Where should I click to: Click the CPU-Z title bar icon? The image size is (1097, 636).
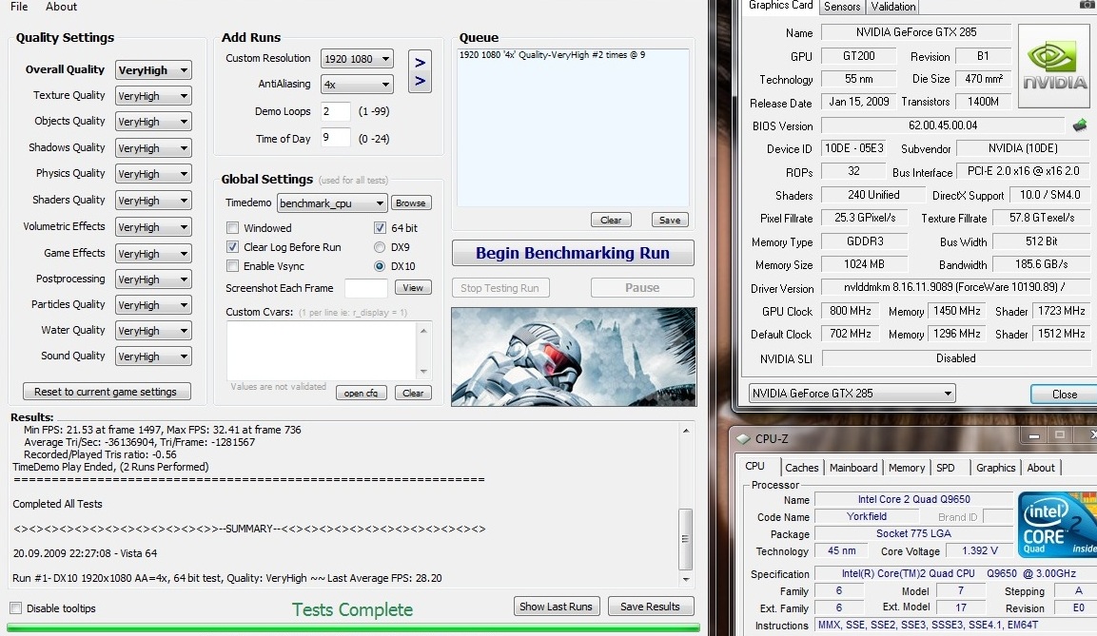[742, 439]
